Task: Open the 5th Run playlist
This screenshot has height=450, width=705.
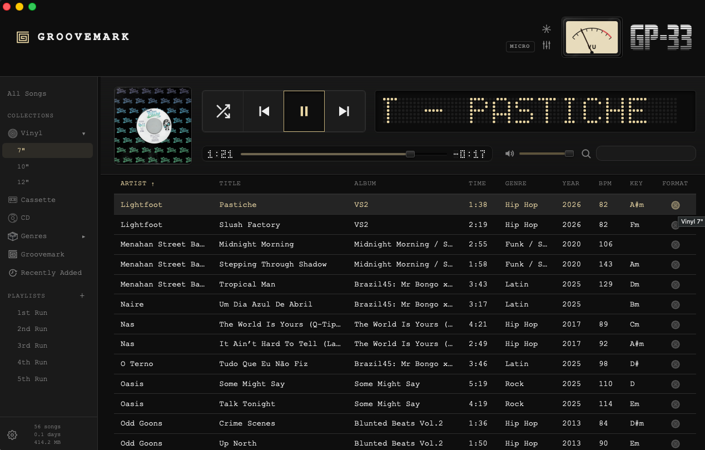Action: (32, 379)
